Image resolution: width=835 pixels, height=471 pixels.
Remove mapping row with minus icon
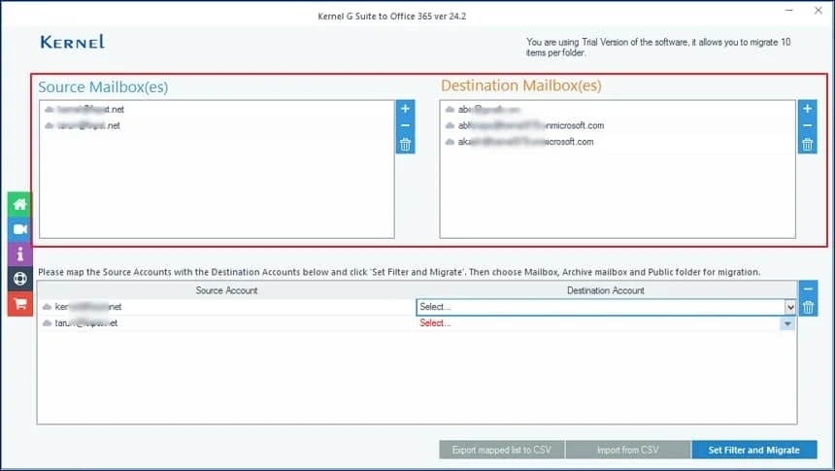point(808,288)
